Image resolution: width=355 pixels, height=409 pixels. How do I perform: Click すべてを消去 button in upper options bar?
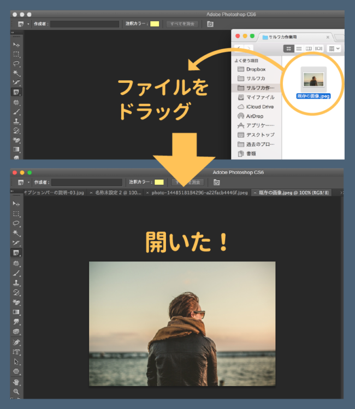tap(182, 24)
